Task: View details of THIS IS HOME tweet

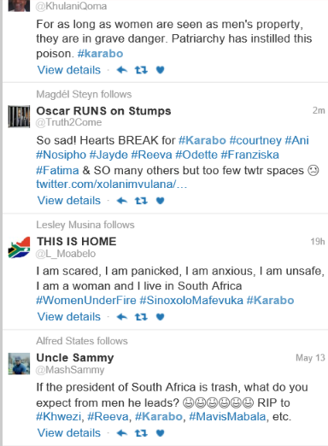Action: click(69, 317)
